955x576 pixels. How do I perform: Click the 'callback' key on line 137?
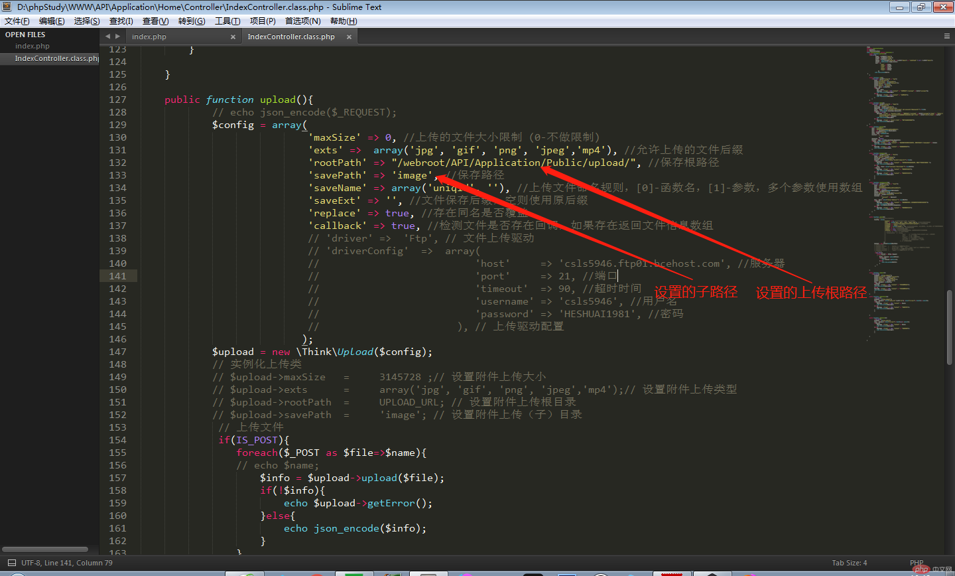click(338, 226)
